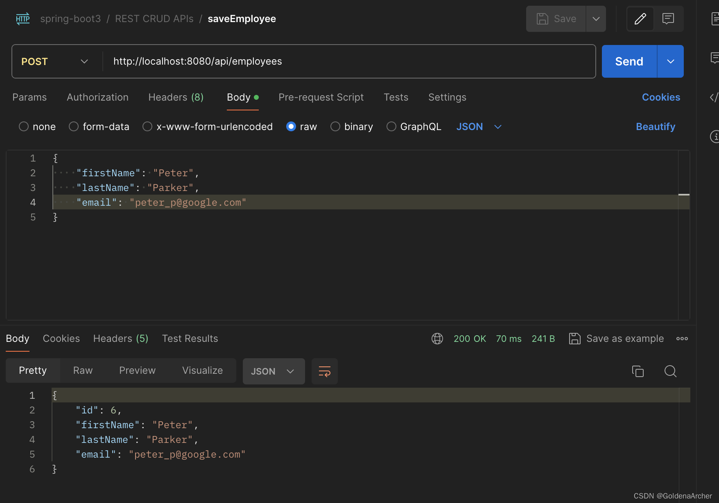Click spring-boot3 in the breadcrumb
The width and height of the screenshot is (719, 503).
pyautogui.click(x=70, y=19)
